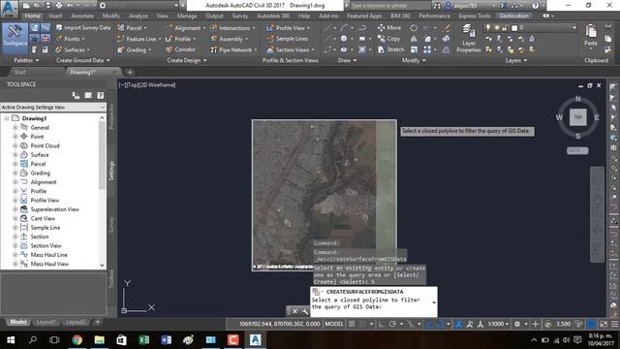
Task: Click the Paste button
Action: click(x=590, y=37)
